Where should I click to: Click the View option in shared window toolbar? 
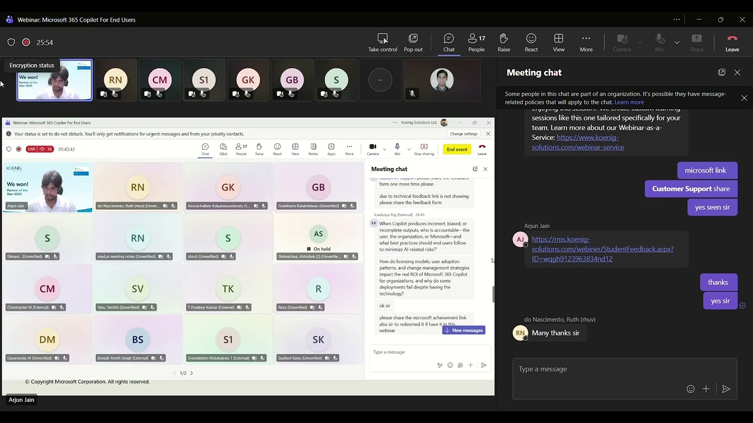pyautogui.click(x=295, y=149)
